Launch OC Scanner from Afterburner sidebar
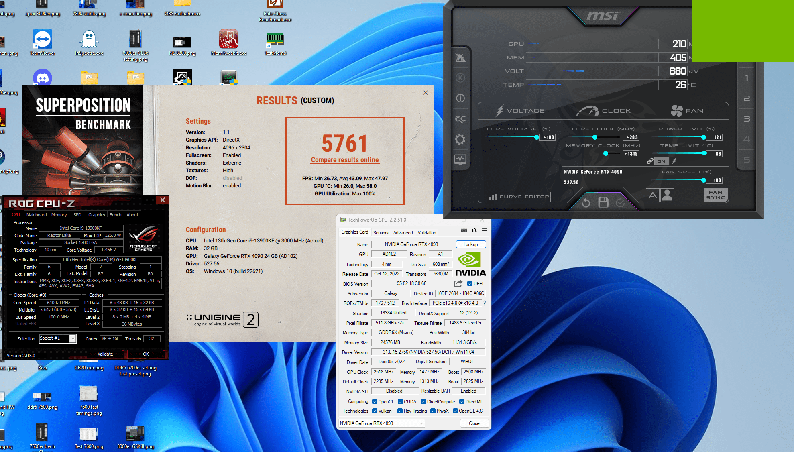This screenshot has width=794, height=452. pos(460,119)
